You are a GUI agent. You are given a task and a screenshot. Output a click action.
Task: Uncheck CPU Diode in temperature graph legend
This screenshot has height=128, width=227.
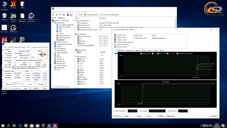click(x=158, y=54)
